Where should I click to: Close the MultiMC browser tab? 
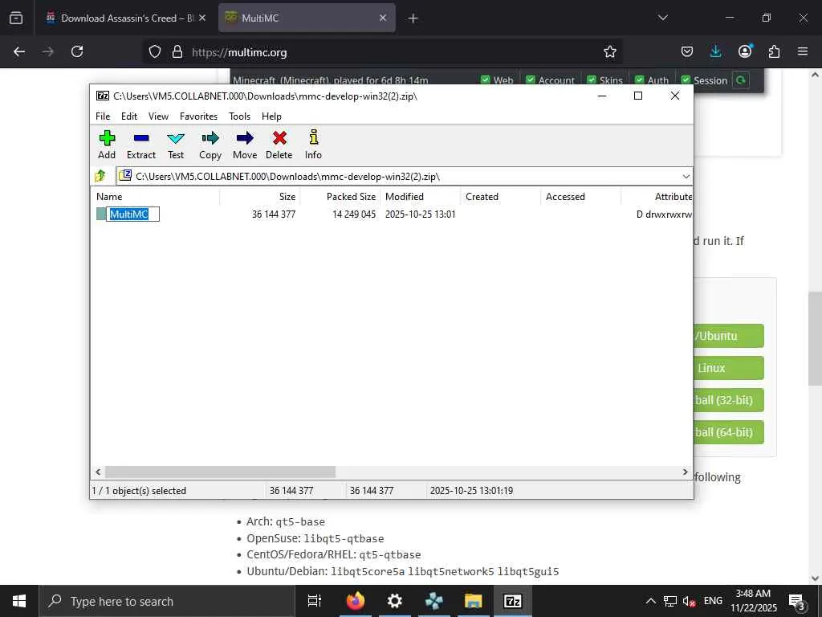383,18
